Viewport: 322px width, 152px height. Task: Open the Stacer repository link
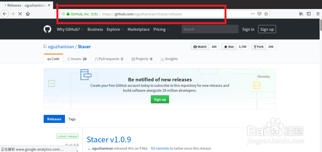coord(84,47)
